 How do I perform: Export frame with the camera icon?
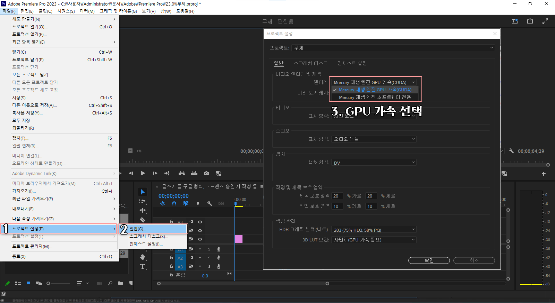[x=206, y=173]
